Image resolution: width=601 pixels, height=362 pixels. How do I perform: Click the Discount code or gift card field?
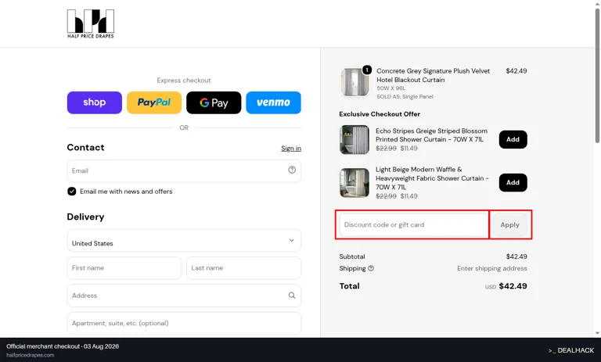[413, 224]
